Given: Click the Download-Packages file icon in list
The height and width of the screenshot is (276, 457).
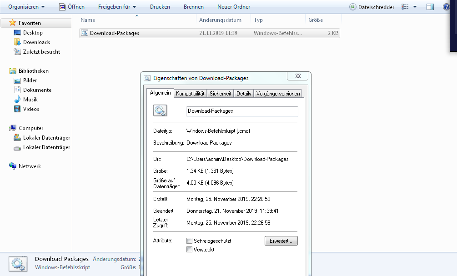Looking at the screenshot, I should (x=85, y=33).
